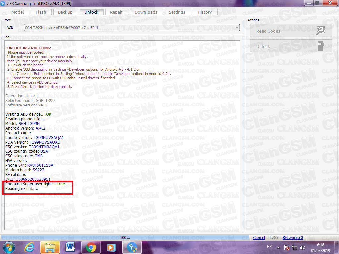
Task: Maximize the Z3X Samsung Tool window
Action: pos(317,3)
